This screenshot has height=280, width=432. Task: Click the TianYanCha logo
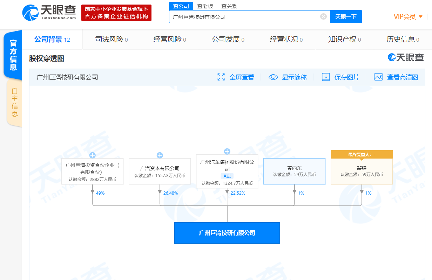click(x=49, y=13)
